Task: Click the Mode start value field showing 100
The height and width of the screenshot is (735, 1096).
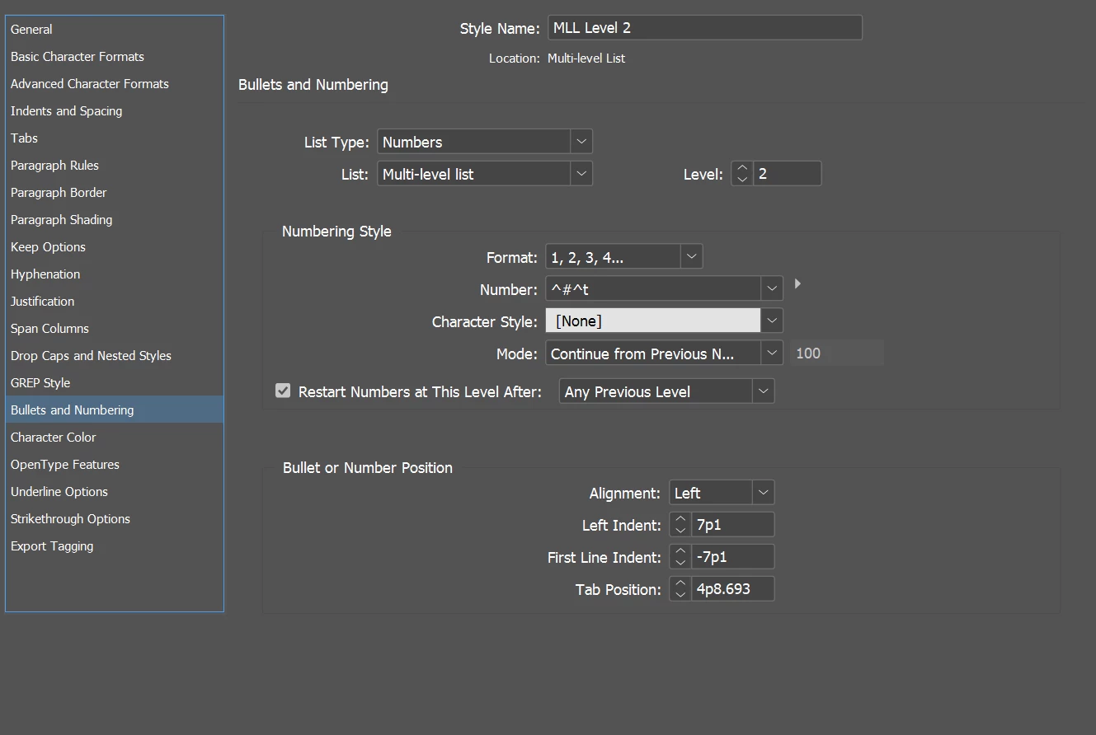Action: [x=838, y=353]
